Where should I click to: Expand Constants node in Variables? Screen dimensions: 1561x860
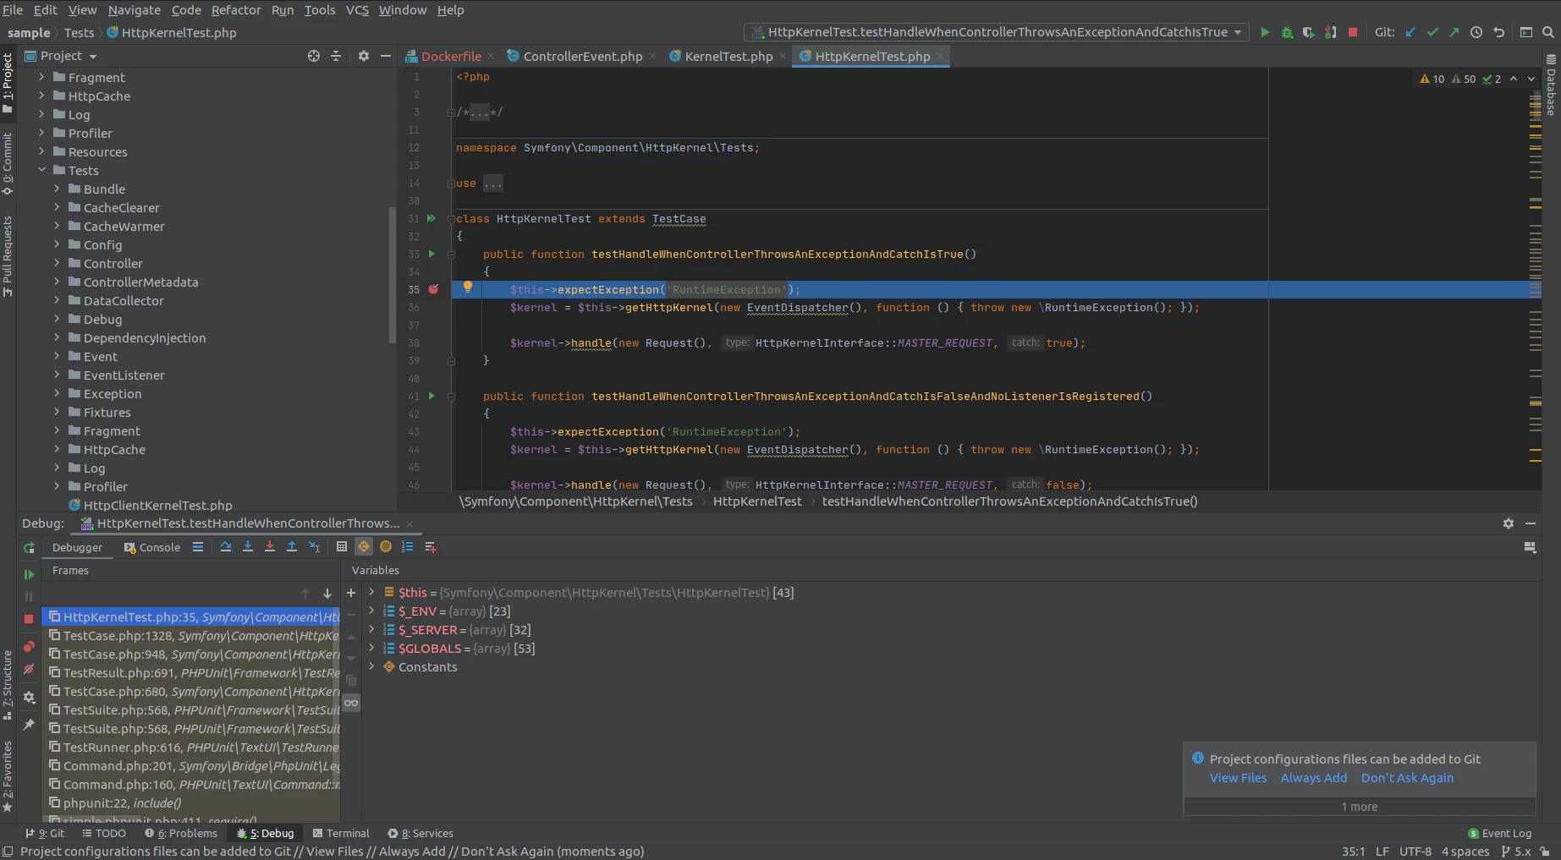point(371,667)
